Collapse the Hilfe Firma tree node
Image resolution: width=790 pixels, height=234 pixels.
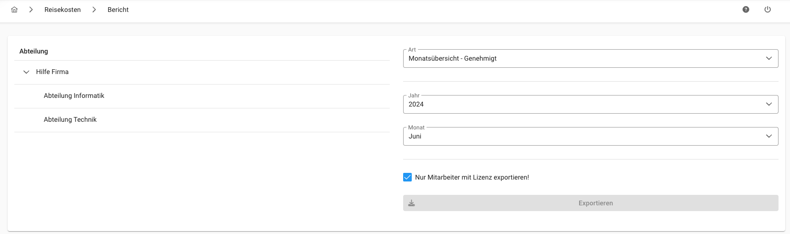pos(26,72)
